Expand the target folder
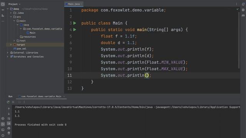 11,44
